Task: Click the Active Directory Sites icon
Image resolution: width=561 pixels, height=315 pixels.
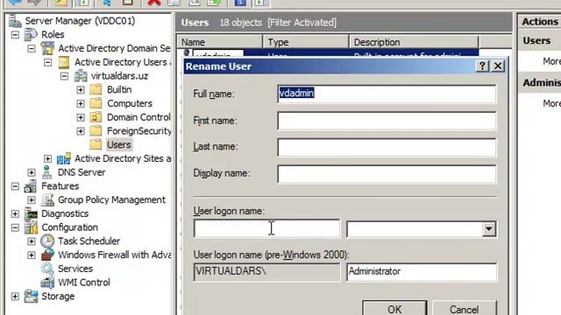Action: 64,158
